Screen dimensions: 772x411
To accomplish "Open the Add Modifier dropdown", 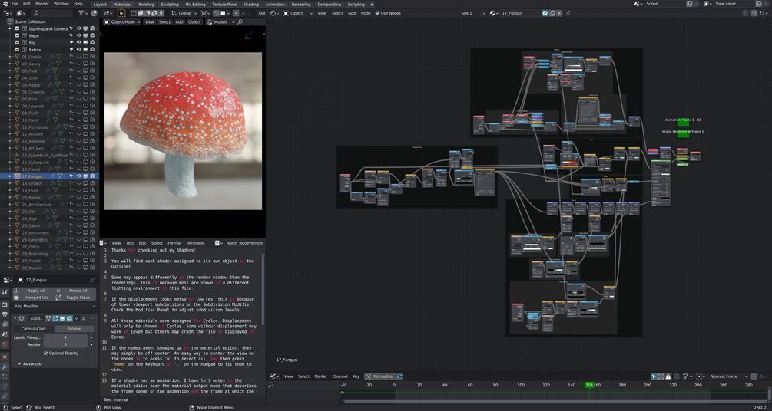I will 55,306.
